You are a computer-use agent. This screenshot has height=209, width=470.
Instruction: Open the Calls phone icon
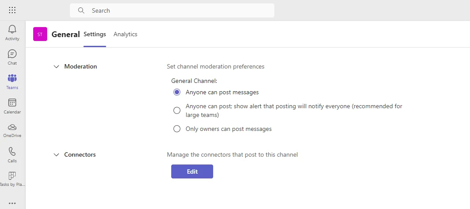[x=12, y=151]
